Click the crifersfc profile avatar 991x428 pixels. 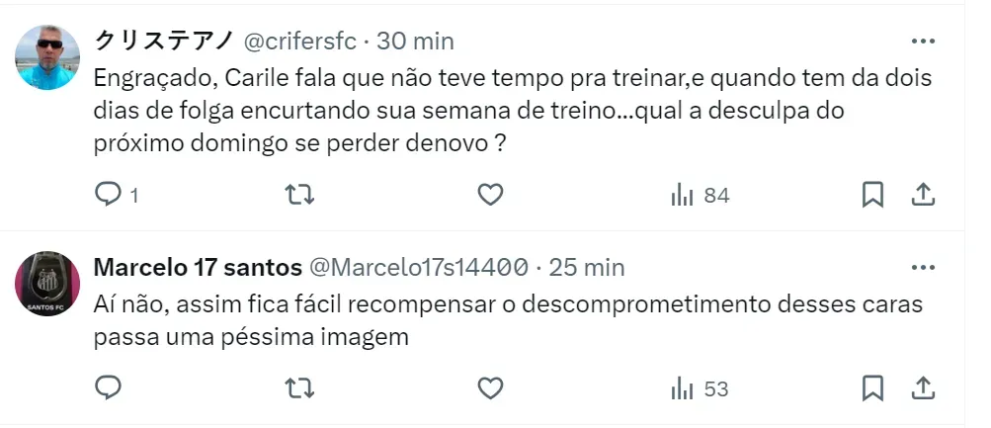point(47,58)
